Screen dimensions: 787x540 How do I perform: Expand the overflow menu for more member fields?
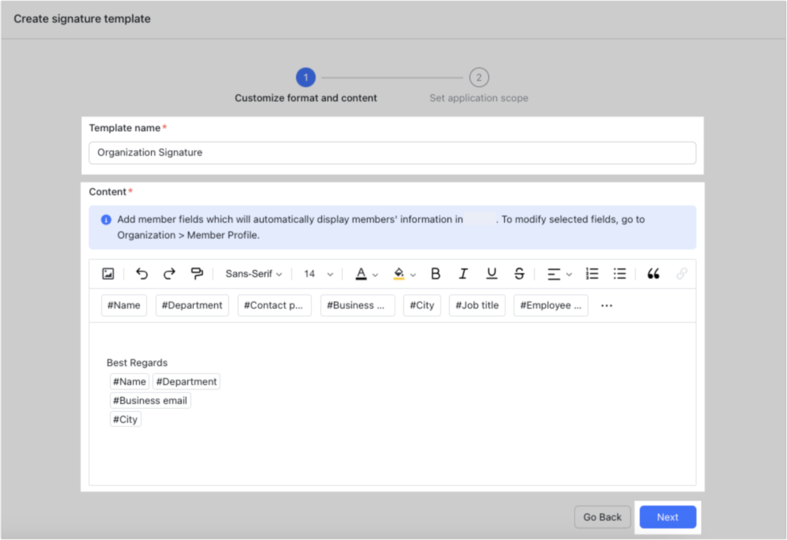pyautogui.click(x=606, y=305)
